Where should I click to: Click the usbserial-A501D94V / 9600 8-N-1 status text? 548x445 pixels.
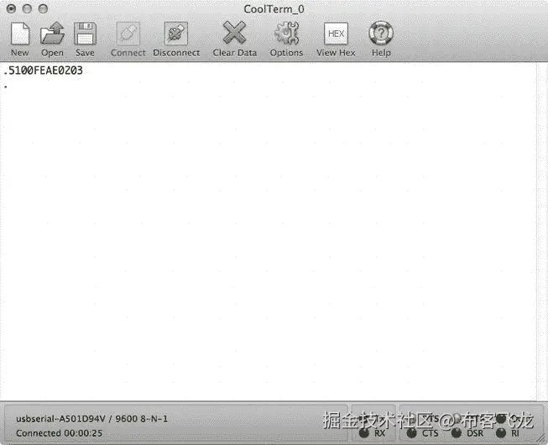[91, 418]
